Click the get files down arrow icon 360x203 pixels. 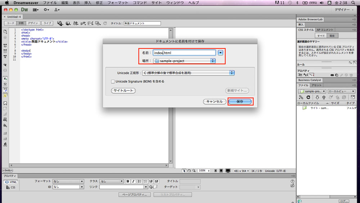(317, 97)
